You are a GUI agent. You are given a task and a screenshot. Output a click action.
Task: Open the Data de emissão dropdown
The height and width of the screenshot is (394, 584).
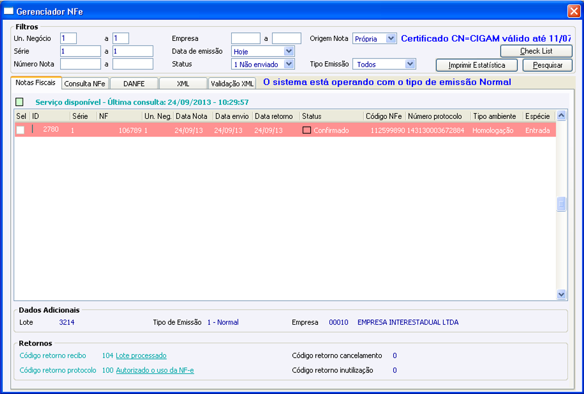(x=289, y=51)
